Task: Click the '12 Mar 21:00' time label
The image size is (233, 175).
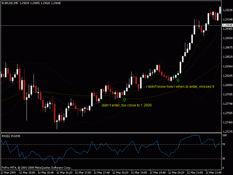Action: [195, 173]
